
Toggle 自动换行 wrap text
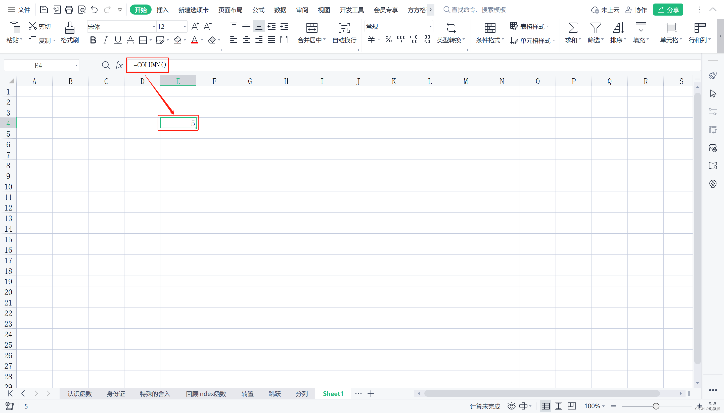pos(344,33)
